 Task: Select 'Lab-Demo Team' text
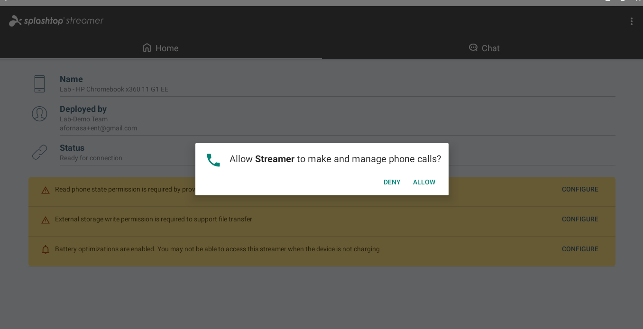tap(83, 119)
